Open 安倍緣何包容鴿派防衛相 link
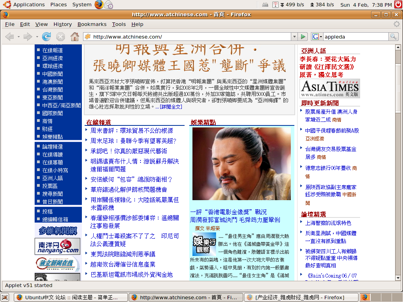Viewport: 403px width, 302px height. (x=131, y=179)
